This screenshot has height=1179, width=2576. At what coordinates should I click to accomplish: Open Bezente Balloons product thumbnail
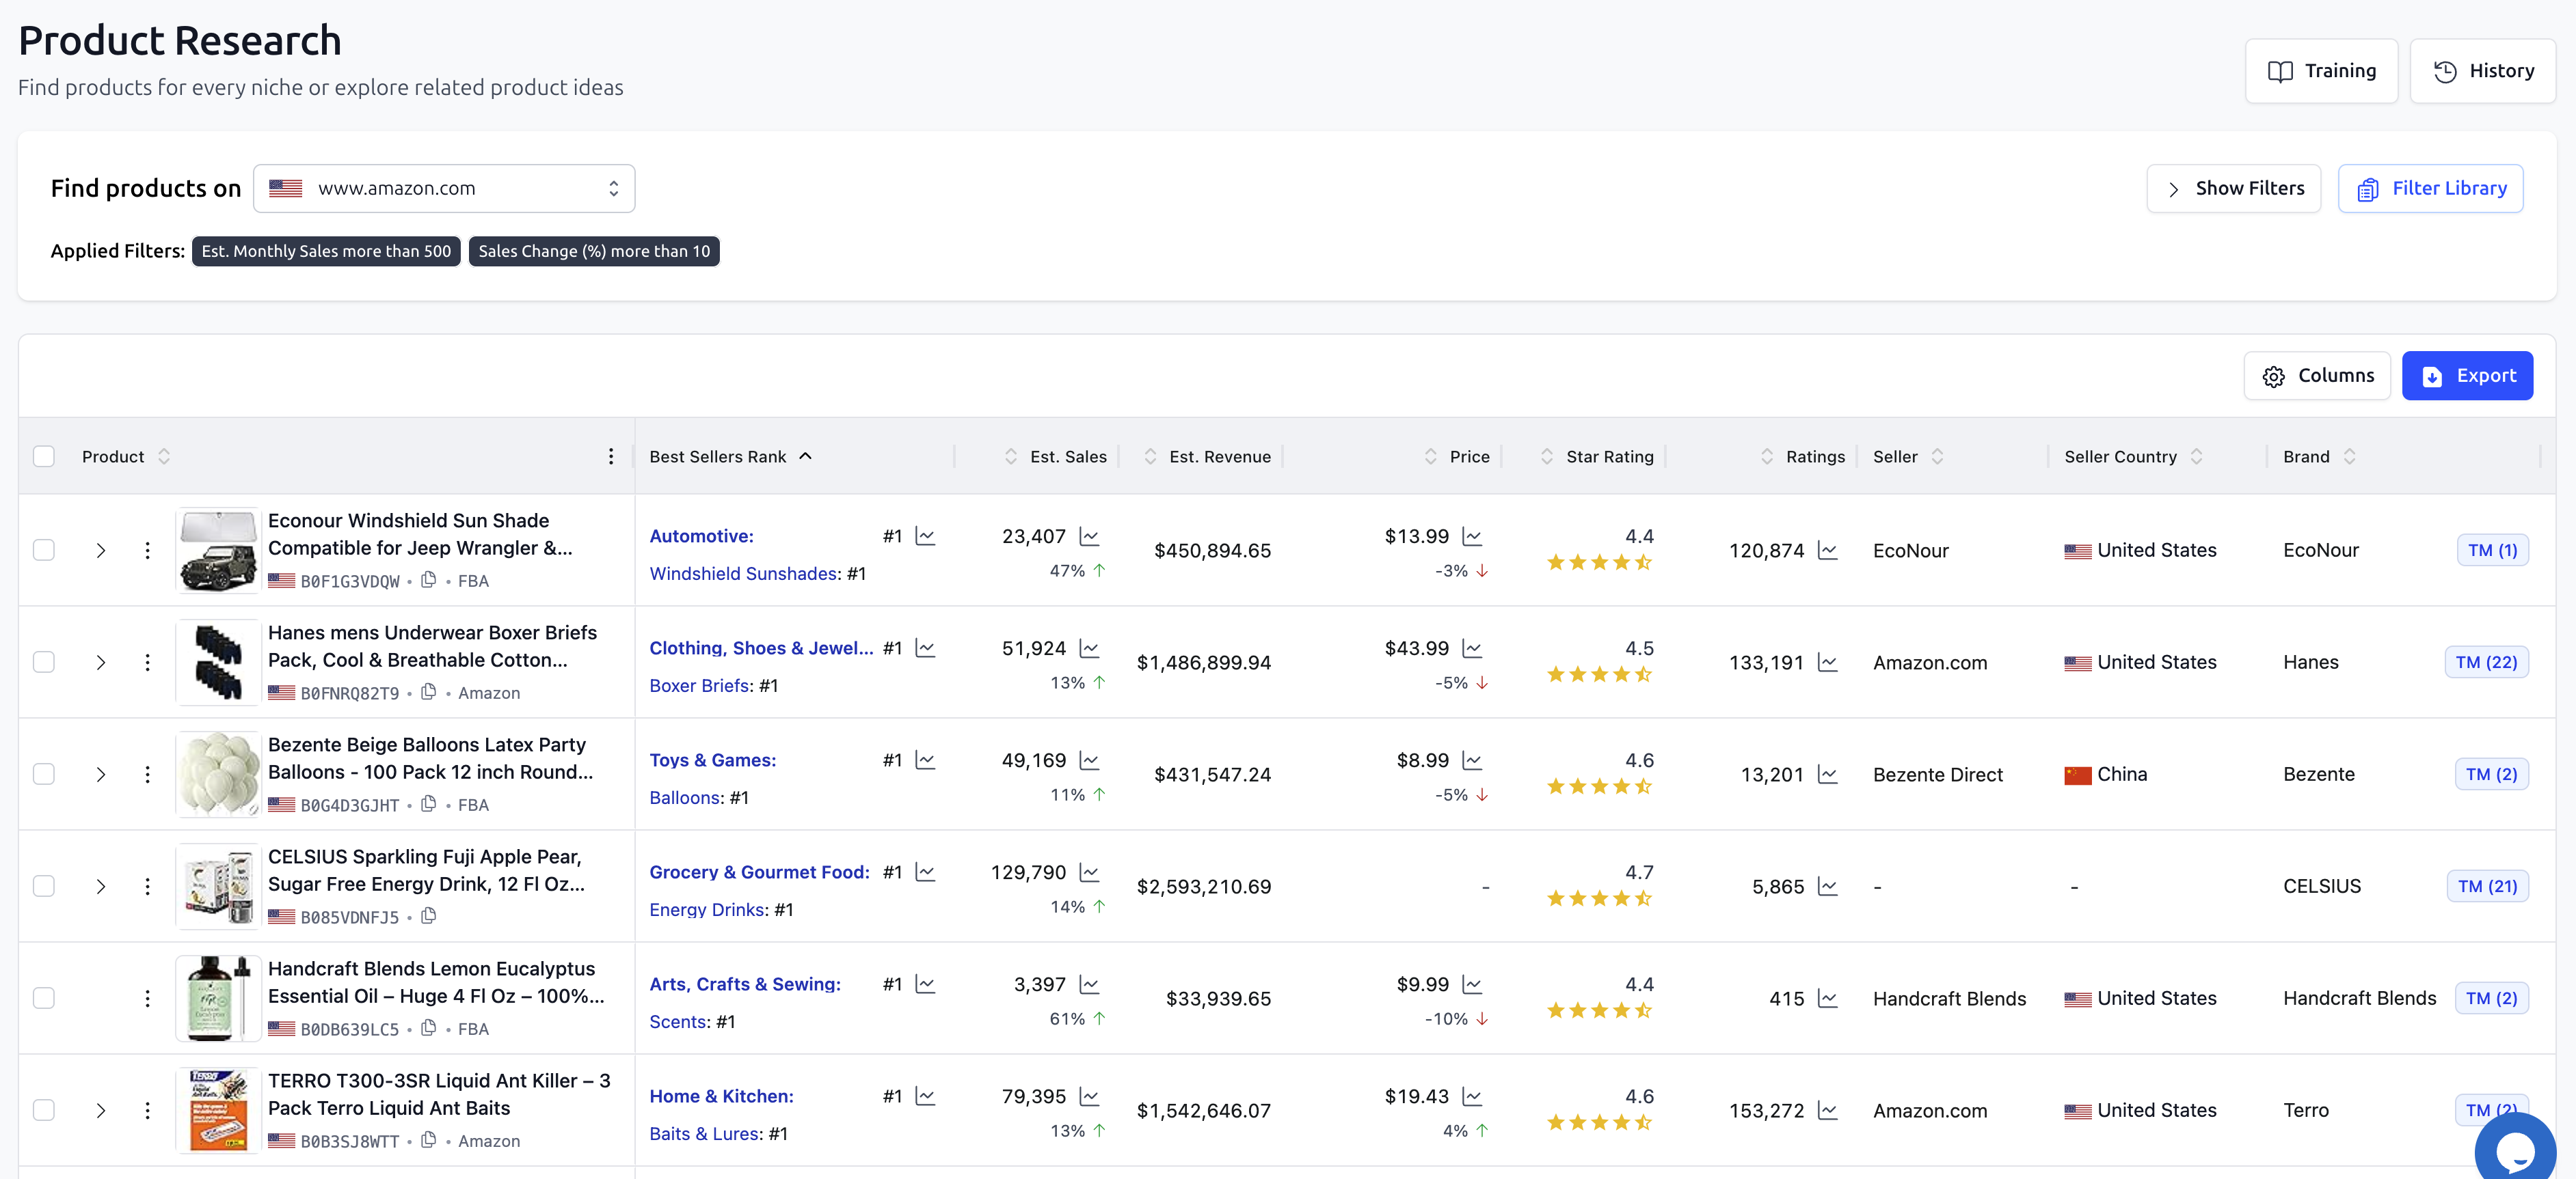click(x=218, y=775)
